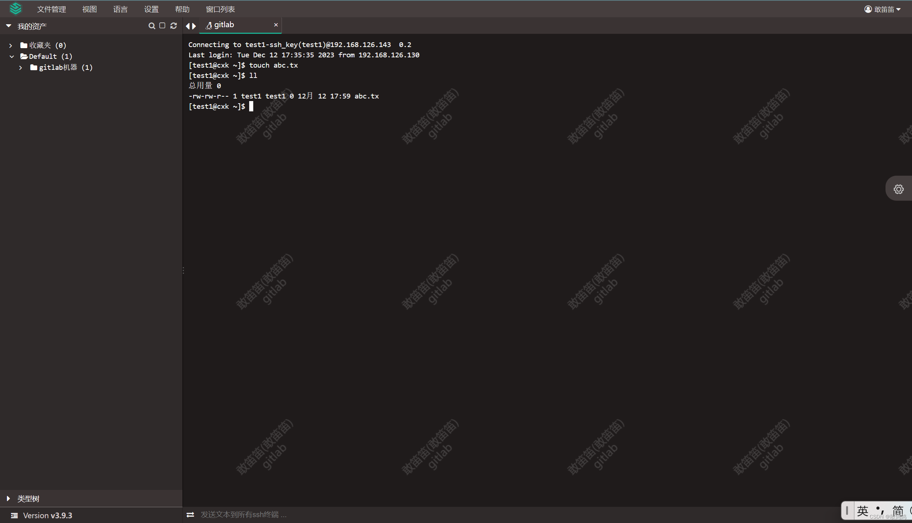This screenshot has height=523, width=912.
Task: Click the right tab navigation arrow
Action: (x=194, y=26)
